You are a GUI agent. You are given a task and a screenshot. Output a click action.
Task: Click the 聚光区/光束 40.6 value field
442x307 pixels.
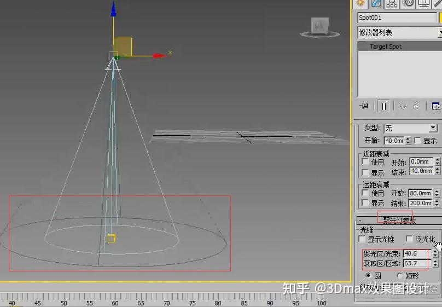coord(417,253)
